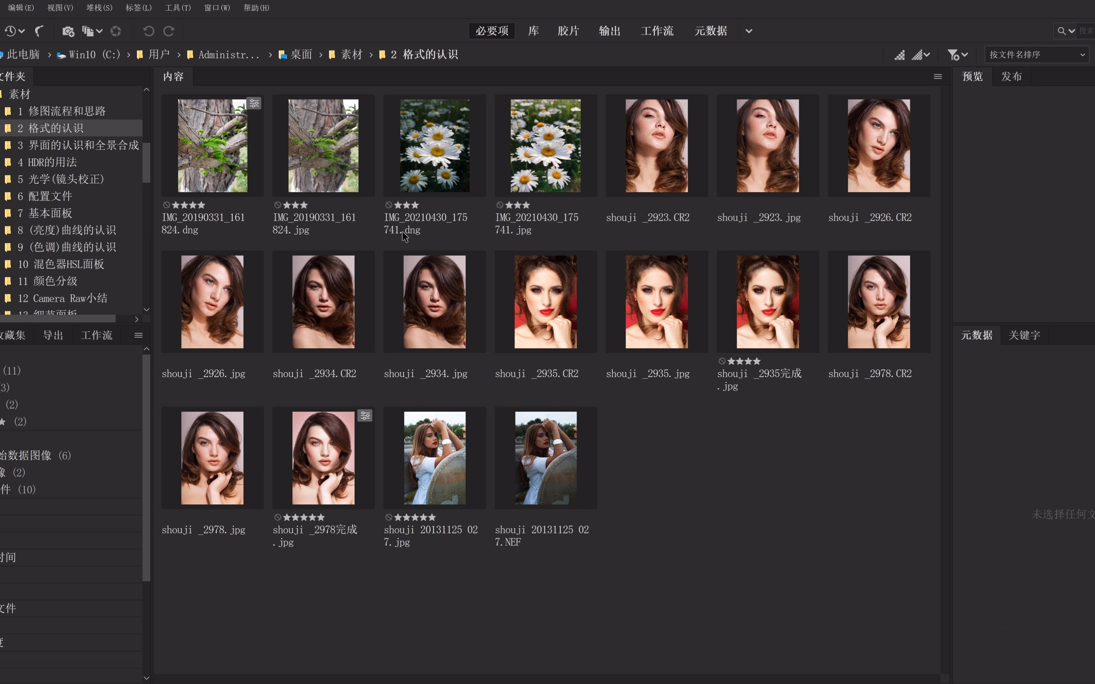Switch to the 胶片 workspace
The height and width of the screenshot is (684, 1095).
(568, 31)
